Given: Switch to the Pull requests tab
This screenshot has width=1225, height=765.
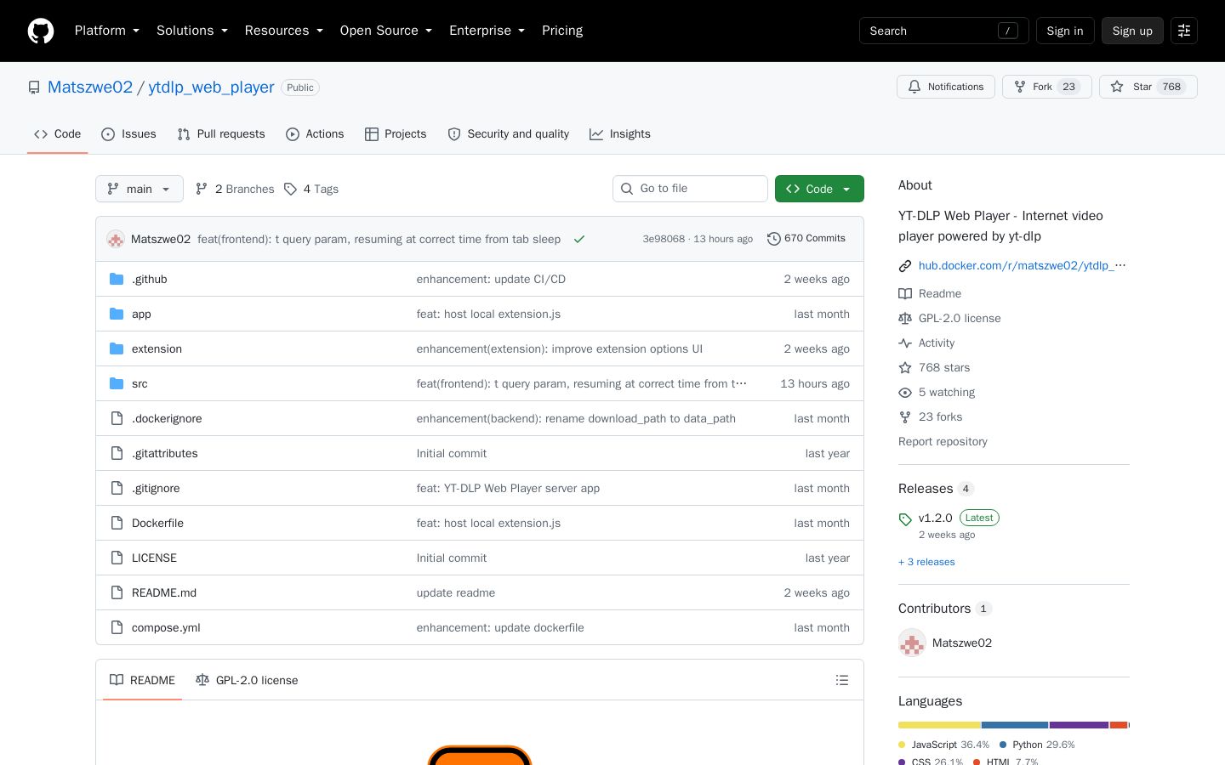Looking at the screenshot, I should pos(221,134).
